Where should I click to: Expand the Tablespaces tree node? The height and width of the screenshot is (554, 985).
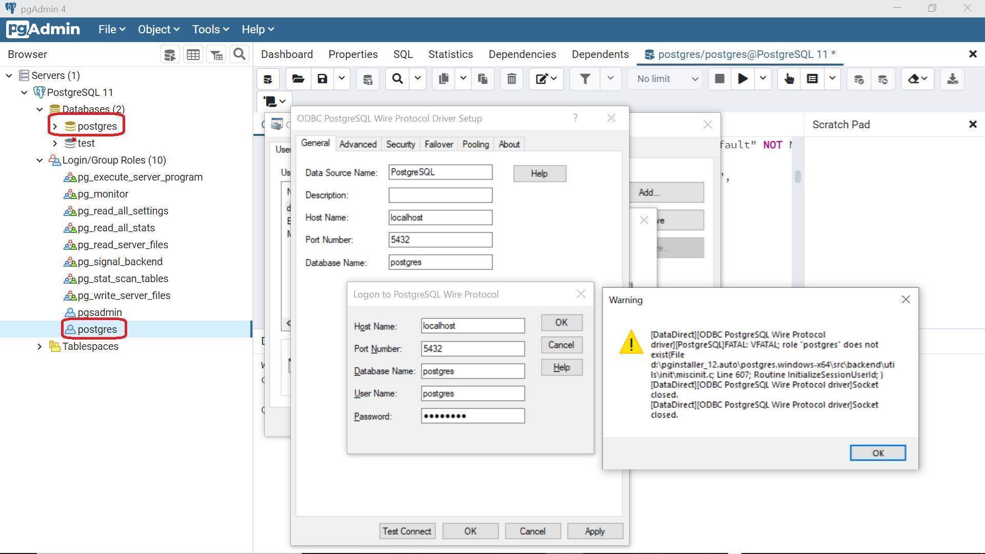[40, 346]
